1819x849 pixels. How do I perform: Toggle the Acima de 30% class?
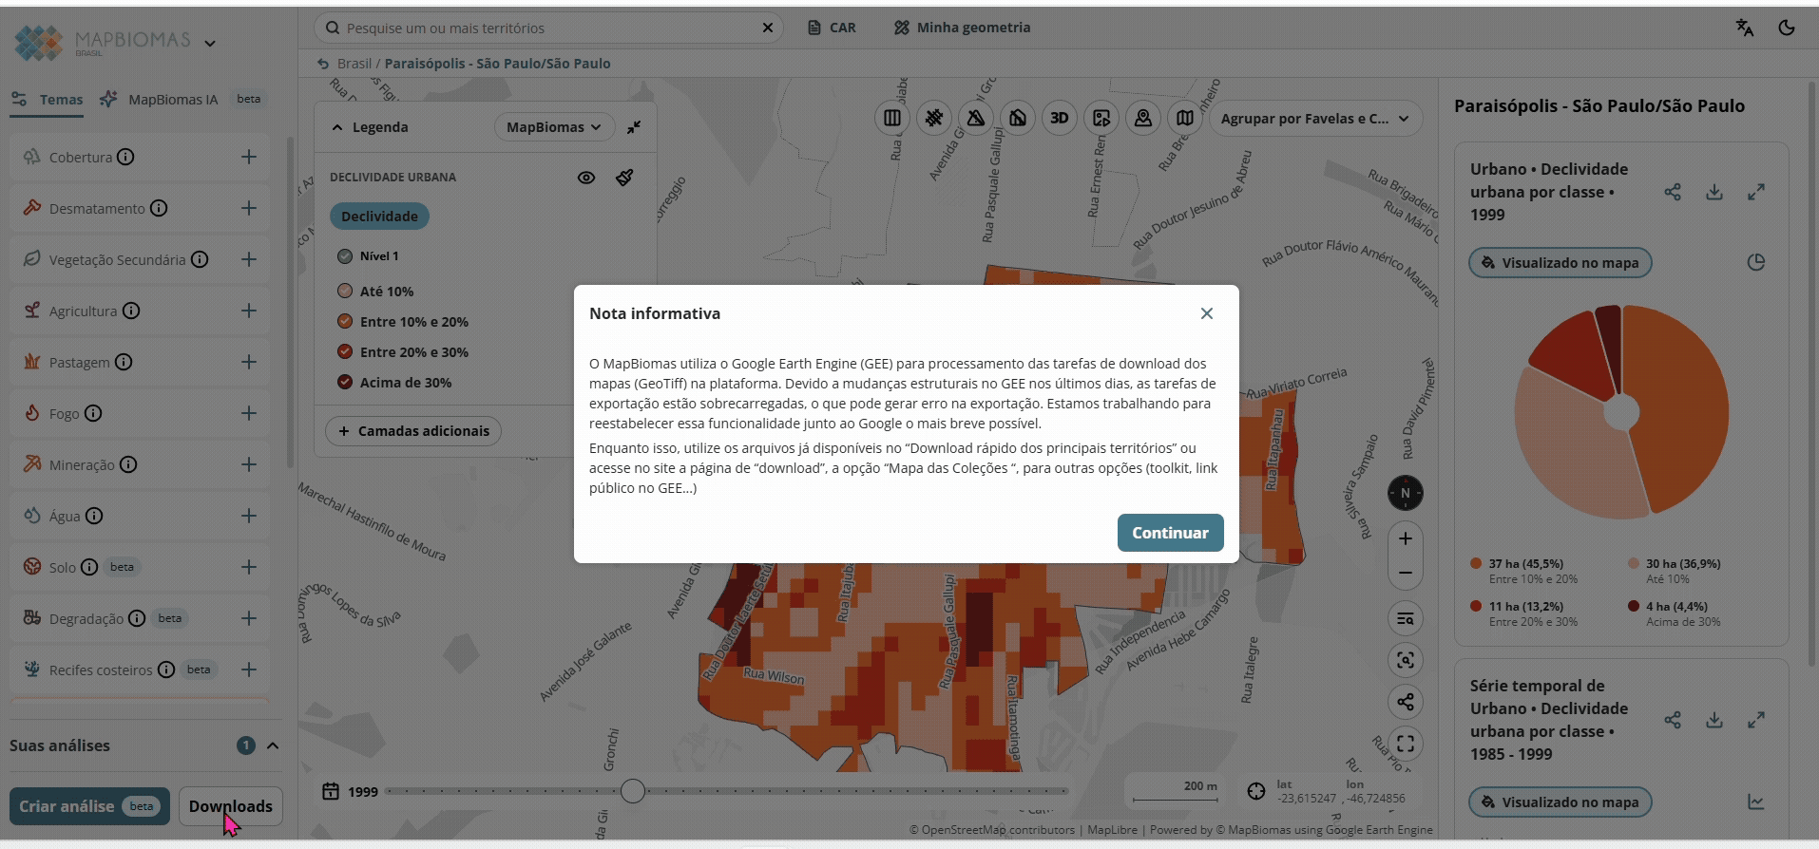pos(345,383)
